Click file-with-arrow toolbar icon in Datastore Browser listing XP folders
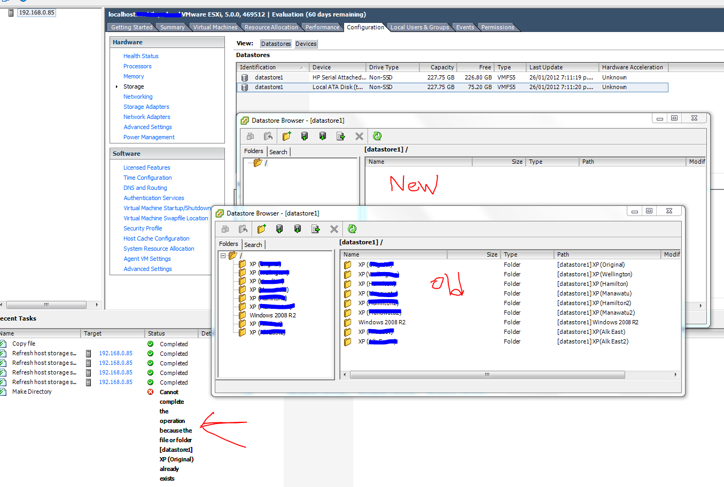 (316, 229)
